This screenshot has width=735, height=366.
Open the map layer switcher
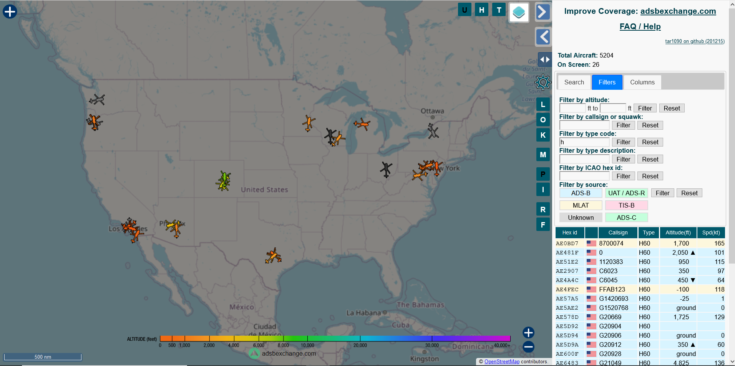pyautogui.click(x=519, y=12)
